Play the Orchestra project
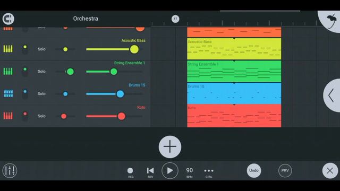 [170, 171]
